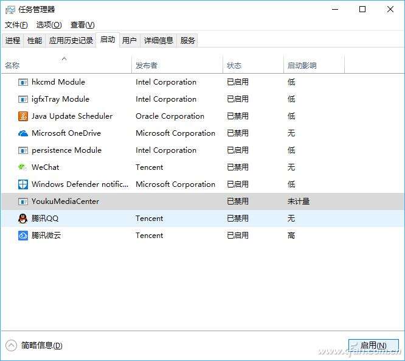Click the Task Manager title bar icon
405x361 pixels.
pyautogui.click(x=10, y=10)
